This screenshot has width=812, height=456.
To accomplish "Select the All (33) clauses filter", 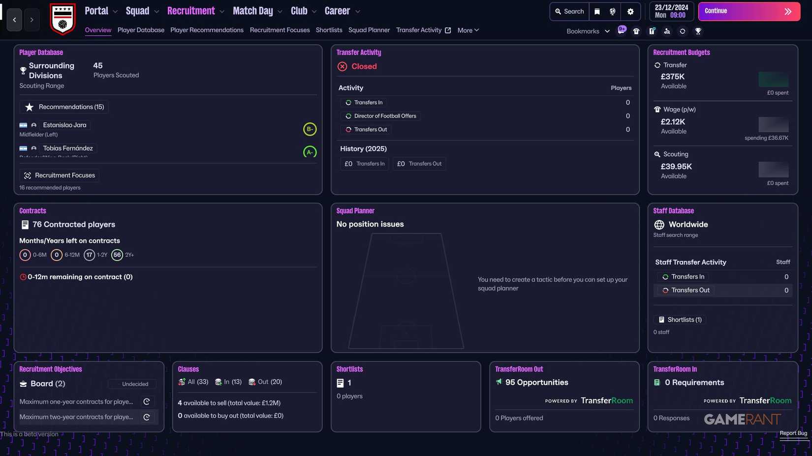I will pos(193,382).
